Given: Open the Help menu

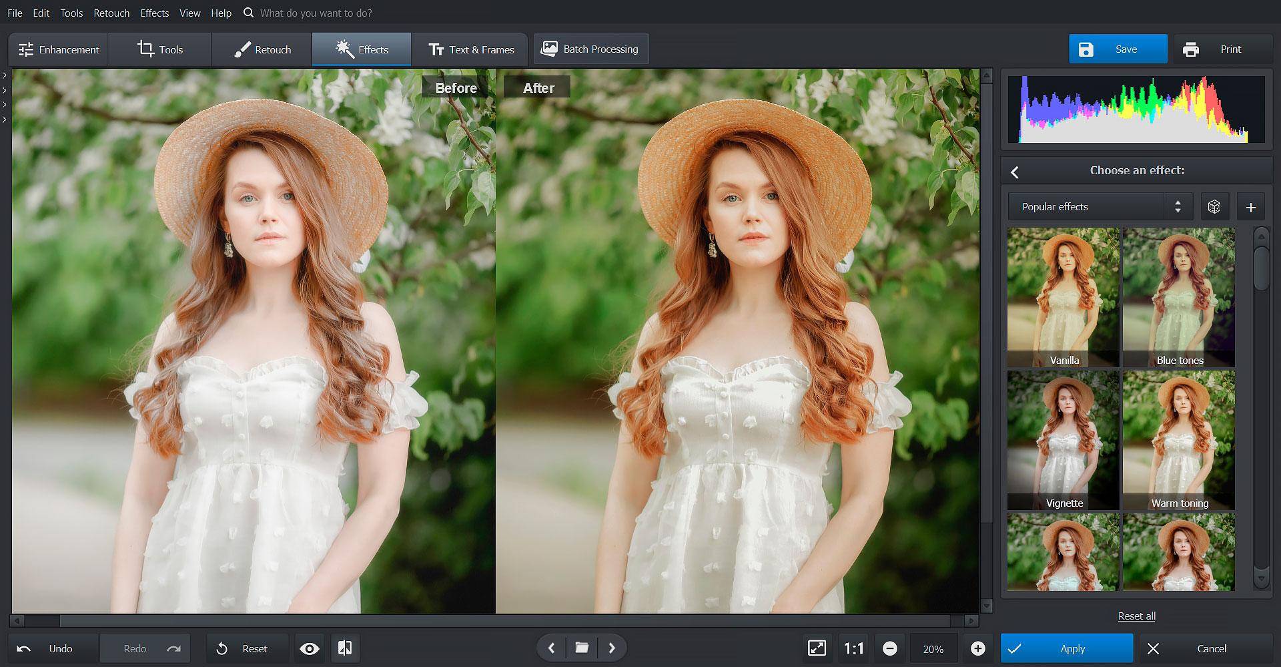Looking at the screenshot, I should [221, 13].
